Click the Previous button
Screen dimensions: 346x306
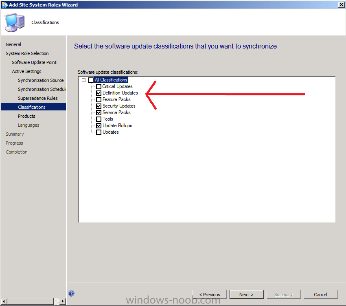click(x=210, y=295)
